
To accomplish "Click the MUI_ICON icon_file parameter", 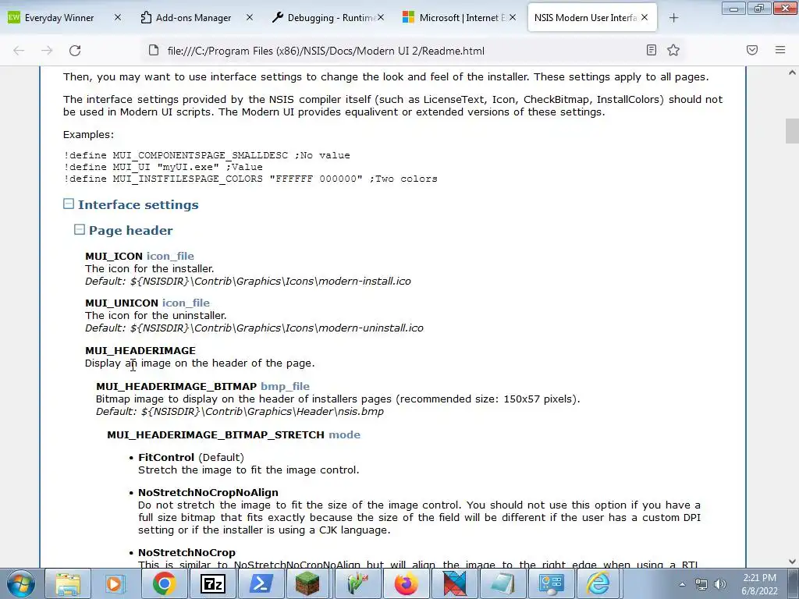I will pyautogui.click(x=170, y=256).
